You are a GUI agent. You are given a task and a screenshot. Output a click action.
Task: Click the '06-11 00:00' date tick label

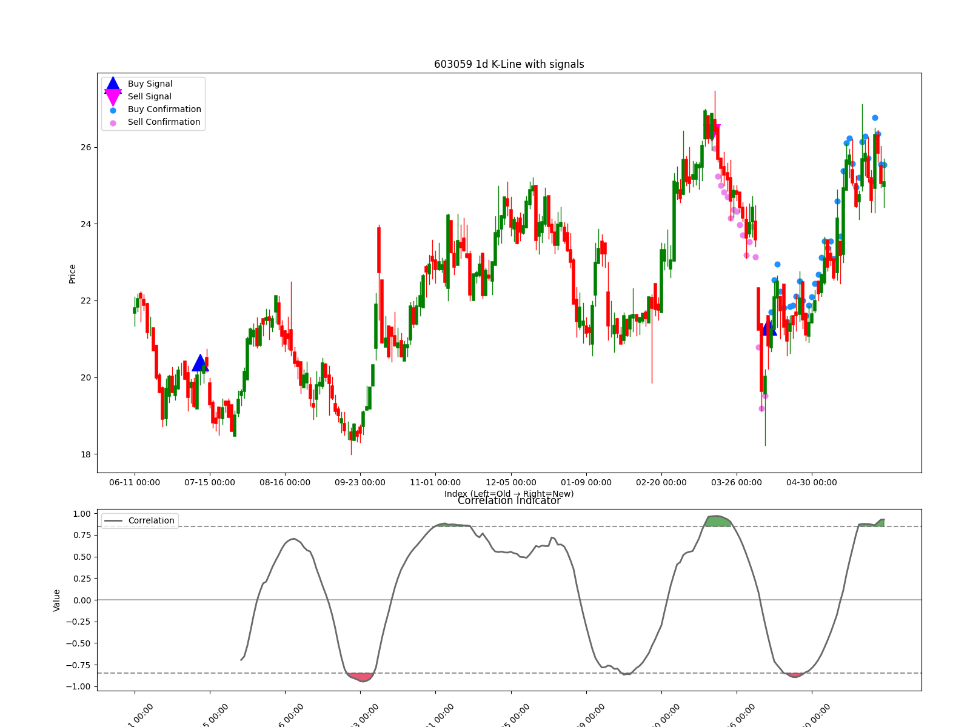coord(135,483)
